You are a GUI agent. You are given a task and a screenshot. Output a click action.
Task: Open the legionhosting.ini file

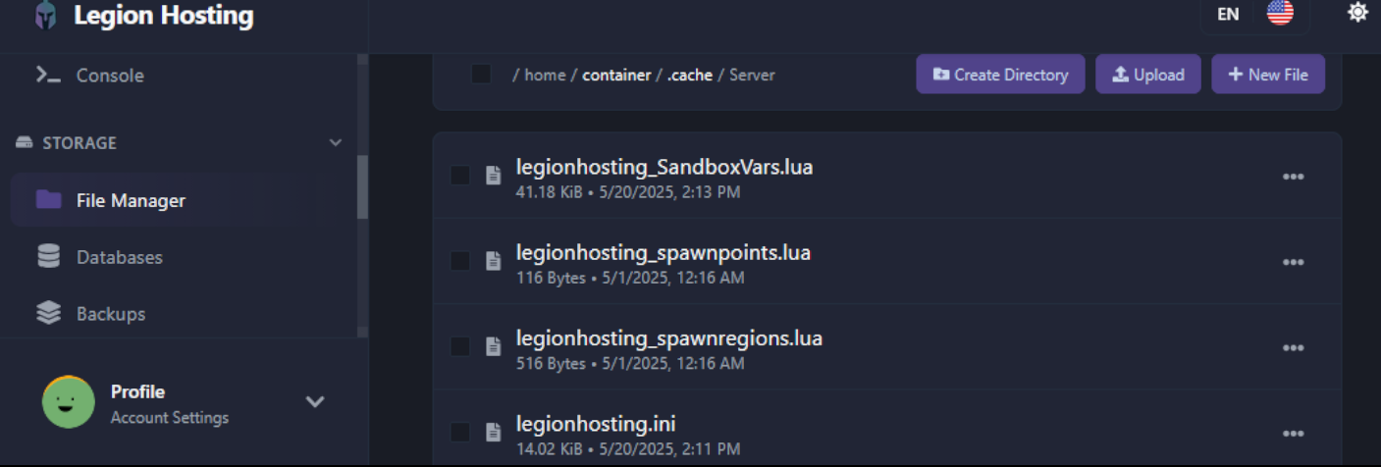pos(596,424)
